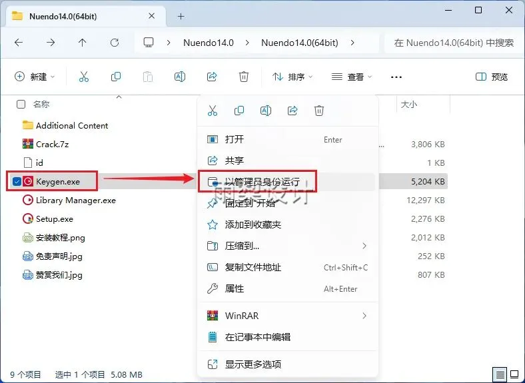Select 属性 from the context menu
This screenshot has width=525, height=383.
coord(287,288)
